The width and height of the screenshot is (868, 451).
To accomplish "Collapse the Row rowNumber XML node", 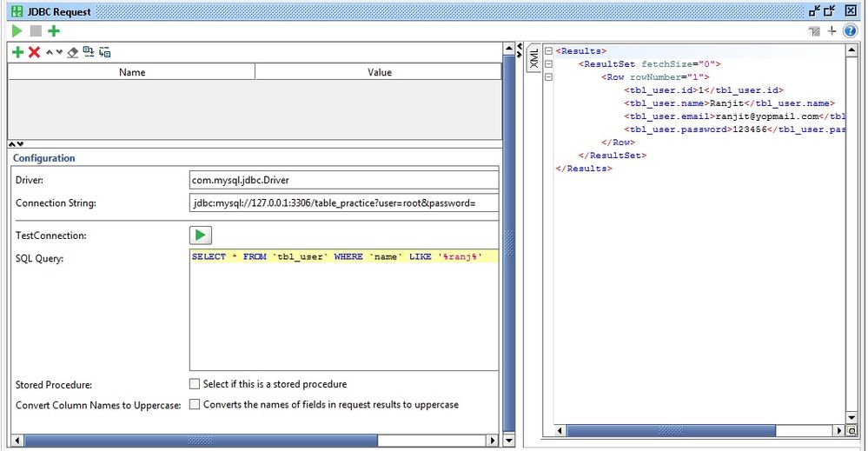I will click(549, 77).
